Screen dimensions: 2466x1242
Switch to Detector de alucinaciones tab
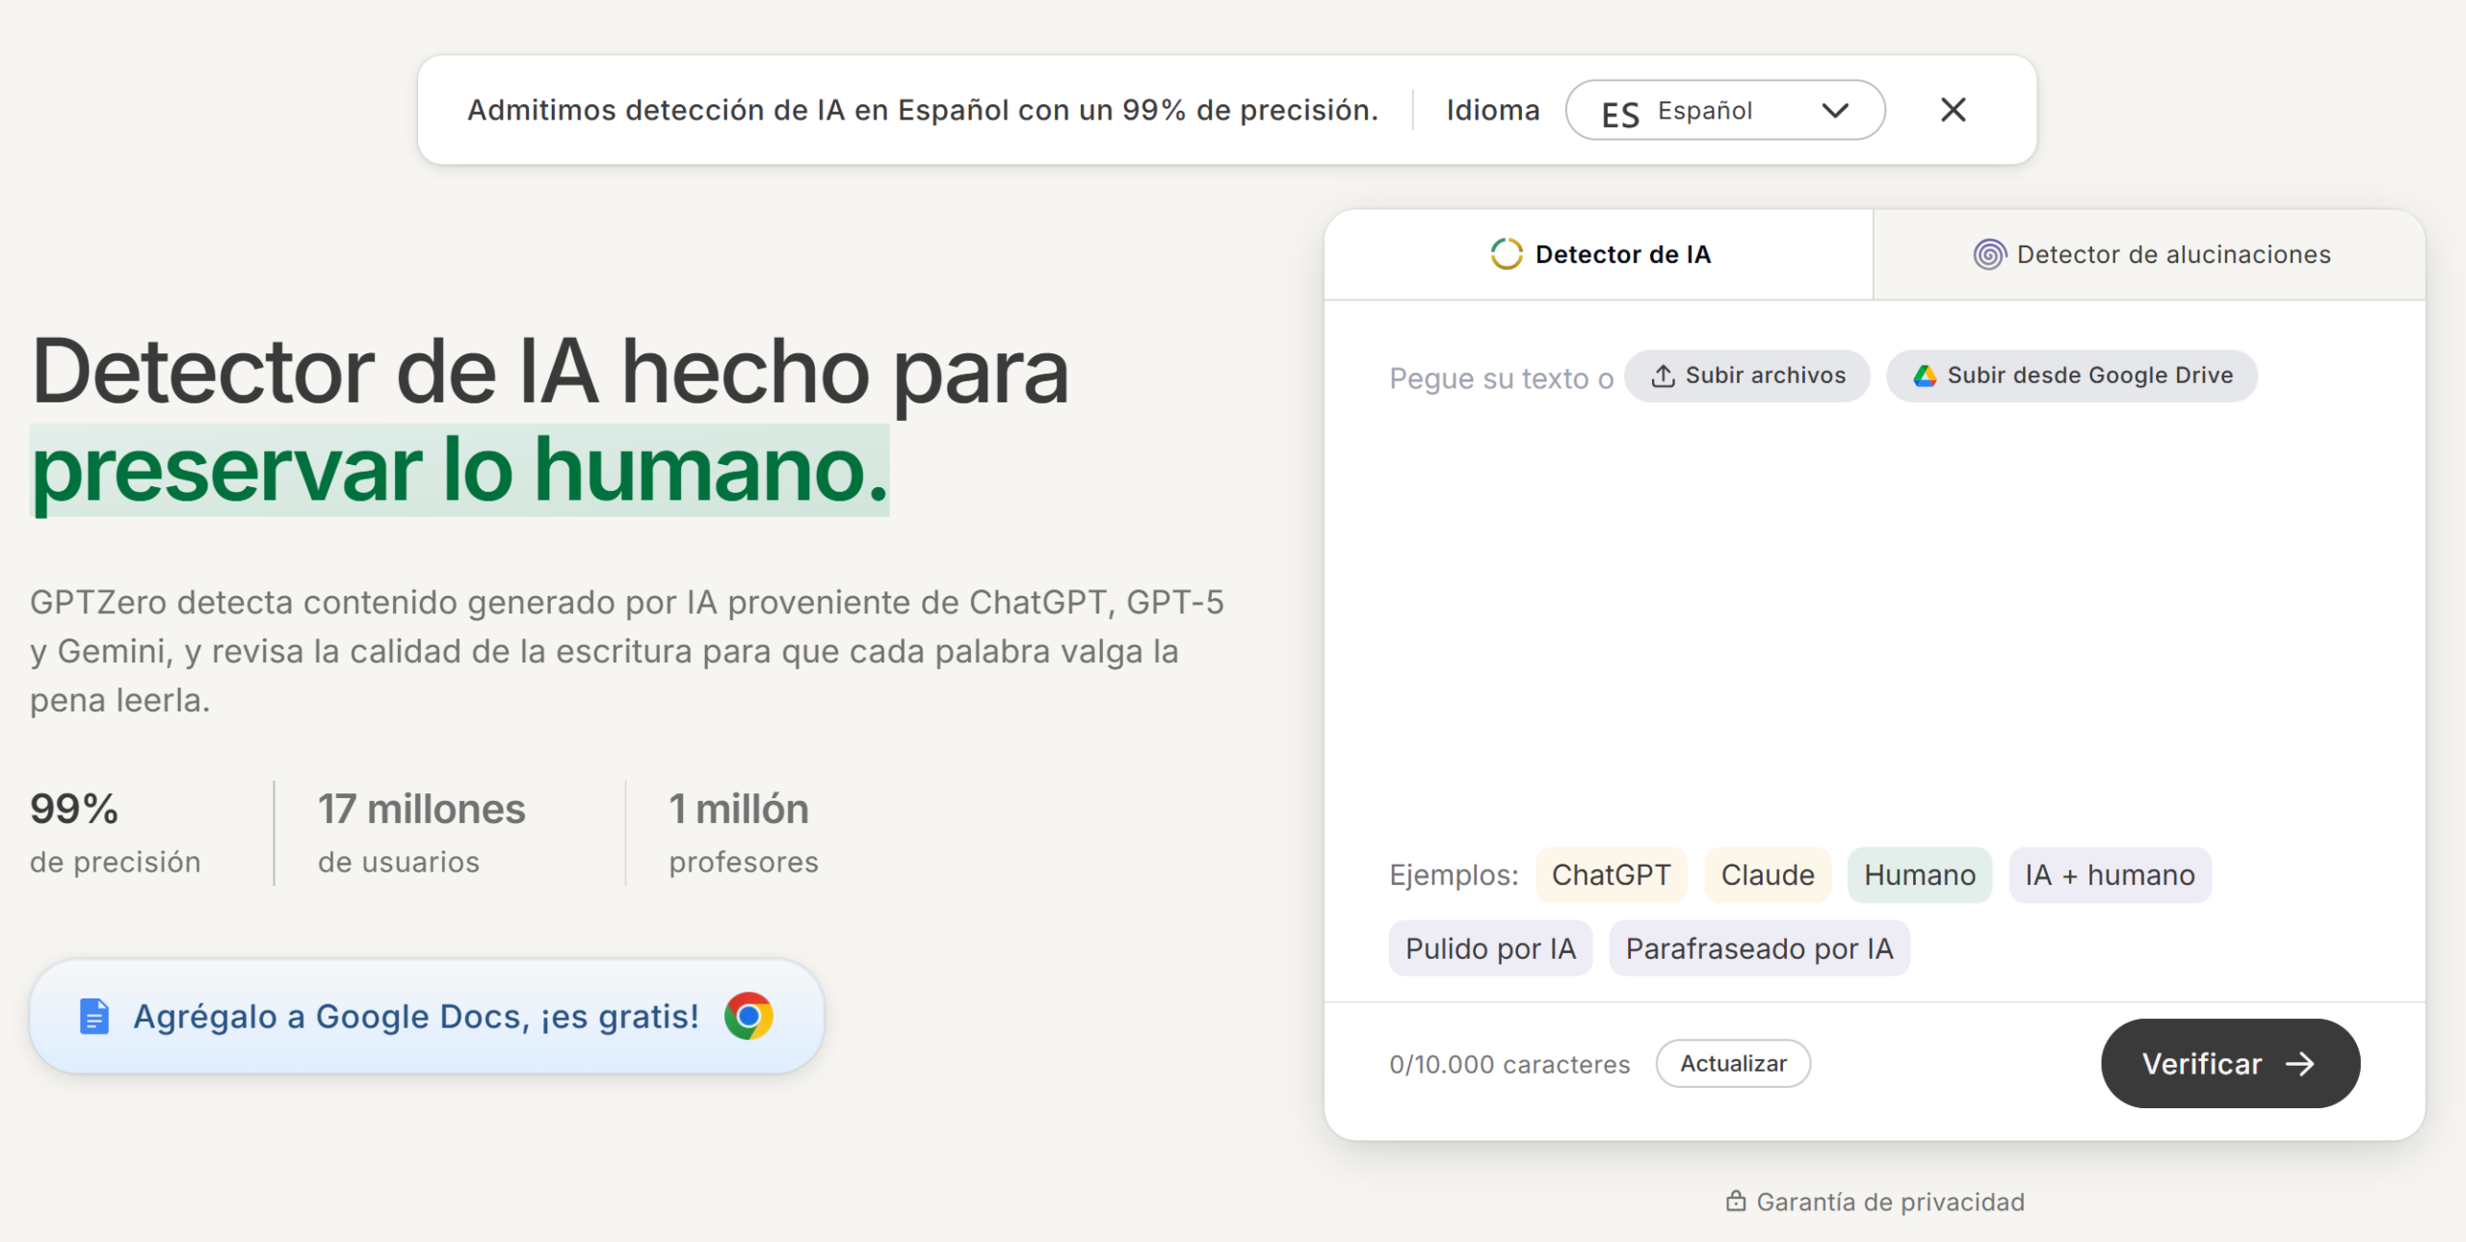pos(2150,254)
